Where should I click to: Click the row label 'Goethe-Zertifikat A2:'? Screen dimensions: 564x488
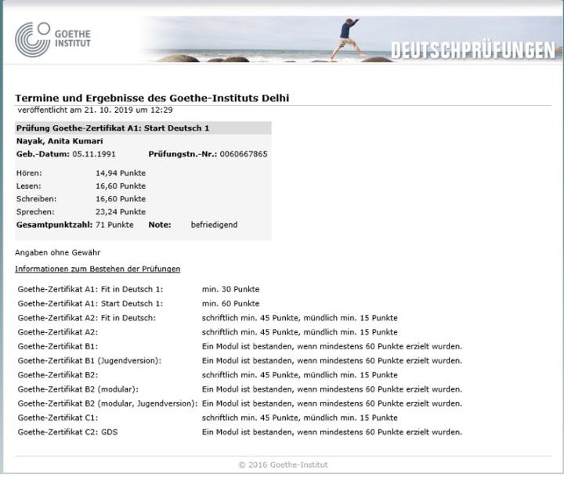pyautogui.click(x=57, y=332)
